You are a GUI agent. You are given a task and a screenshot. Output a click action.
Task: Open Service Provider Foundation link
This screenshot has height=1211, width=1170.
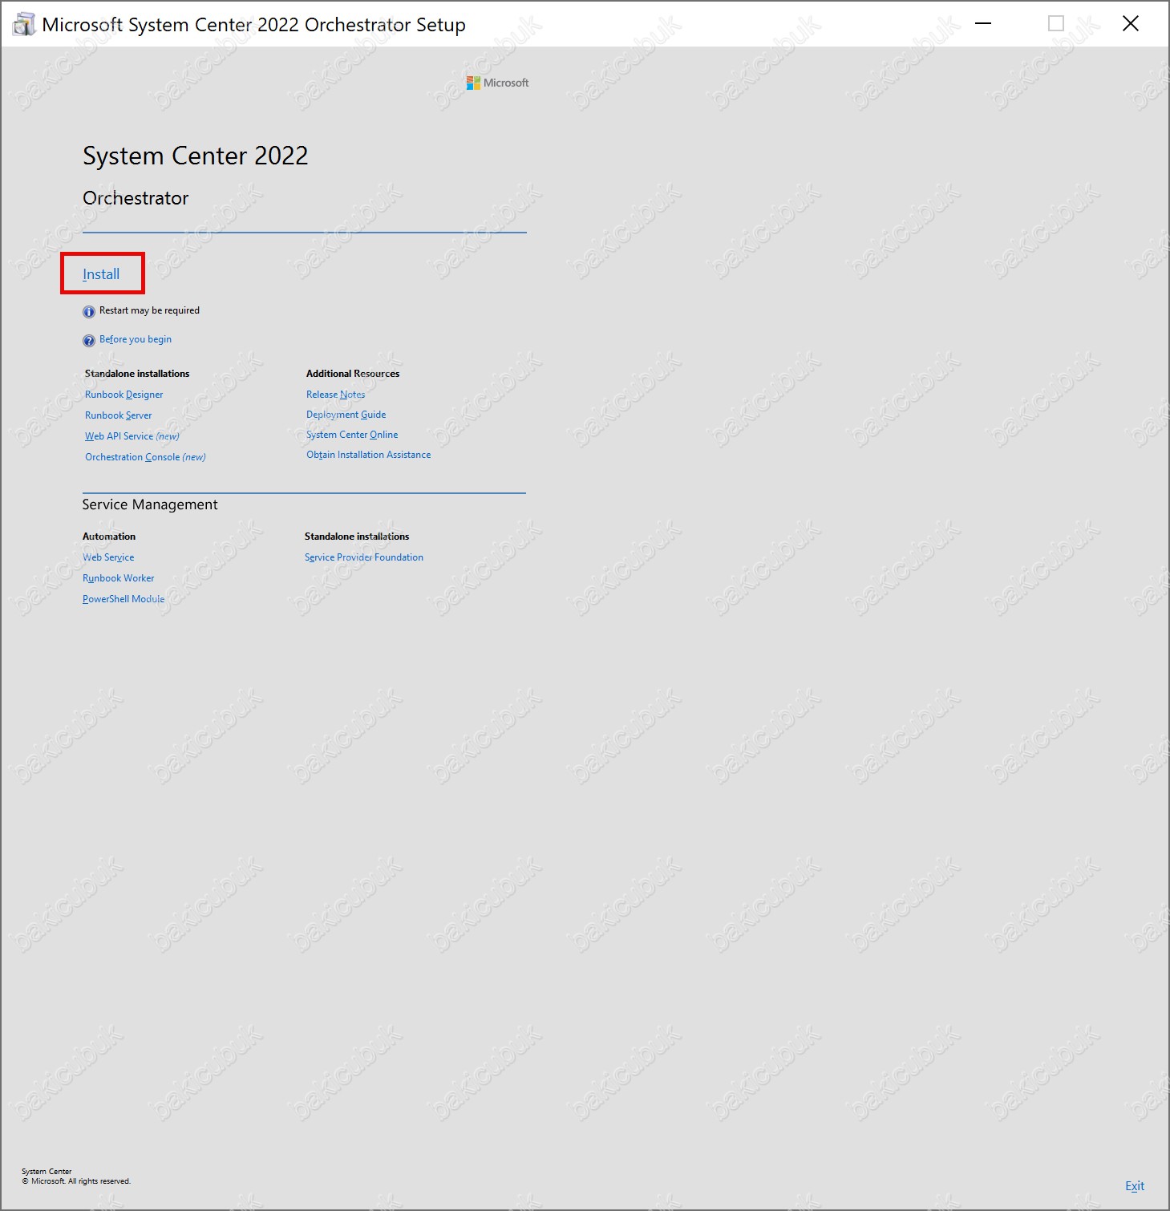point(364,557)
